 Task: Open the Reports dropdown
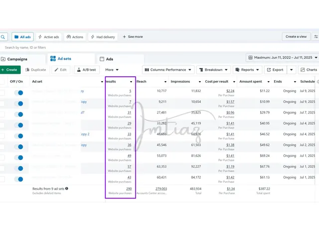coord(247,70)
